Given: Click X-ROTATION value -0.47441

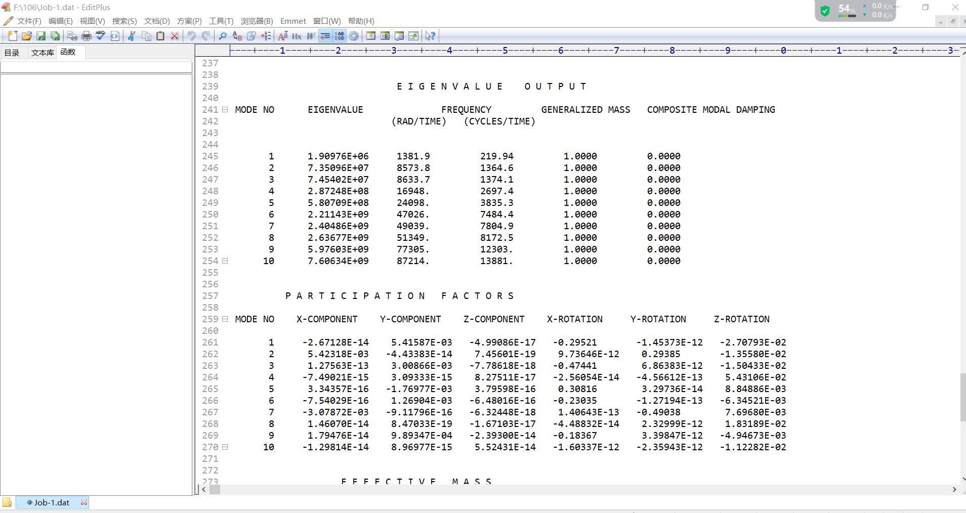Looking at the screenshot, I should click(574, 366).
